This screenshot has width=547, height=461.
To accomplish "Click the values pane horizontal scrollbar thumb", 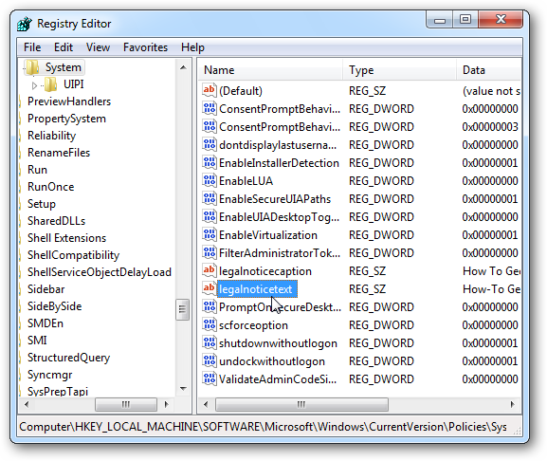I will 301,404.
